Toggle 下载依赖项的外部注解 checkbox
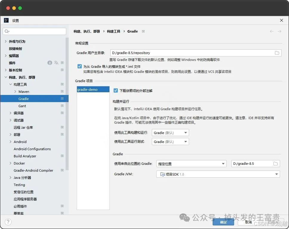Screen dimensions: 289x229 click(115, 90)
